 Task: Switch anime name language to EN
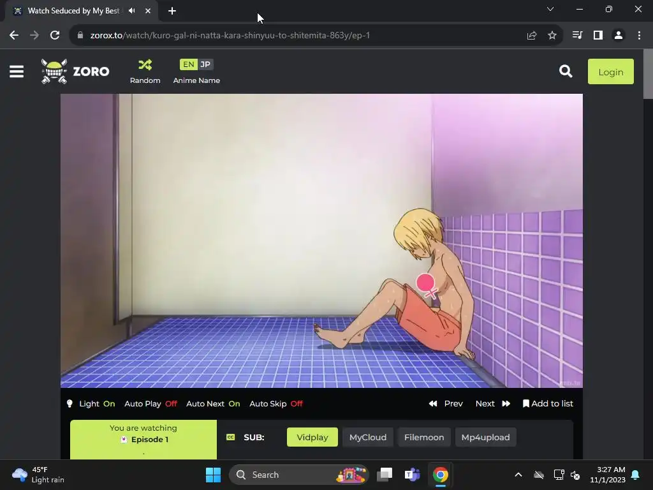(188, 64)
